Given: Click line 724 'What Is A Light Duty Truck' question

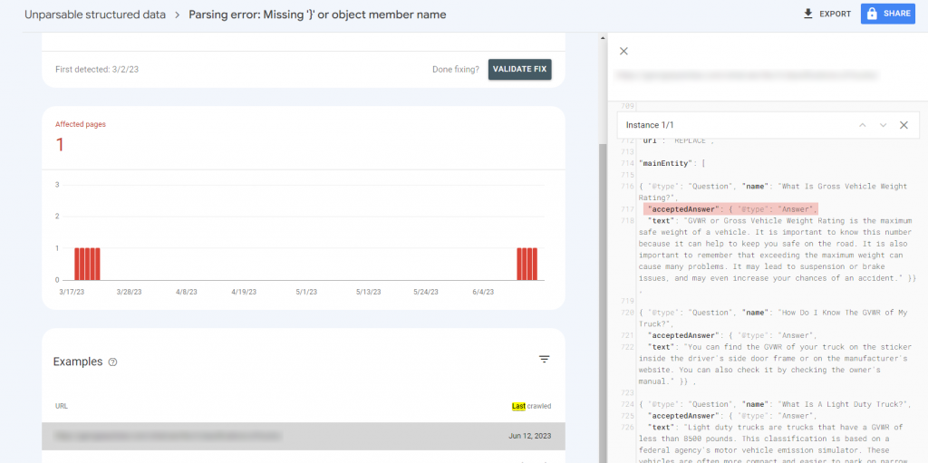Looking at the screenshot, I should tap(775, 404).
